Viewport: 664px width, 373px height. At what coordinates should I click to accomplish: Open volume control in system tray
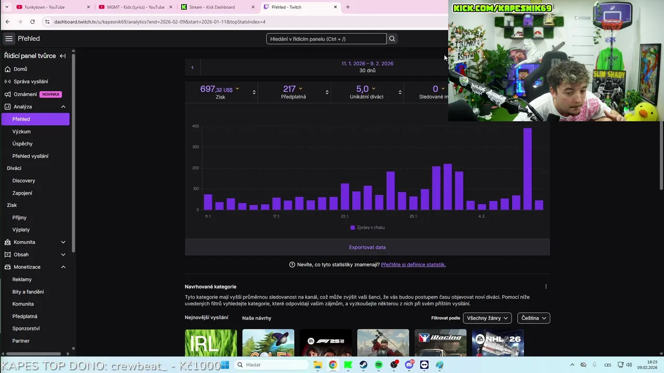point(629,365)
